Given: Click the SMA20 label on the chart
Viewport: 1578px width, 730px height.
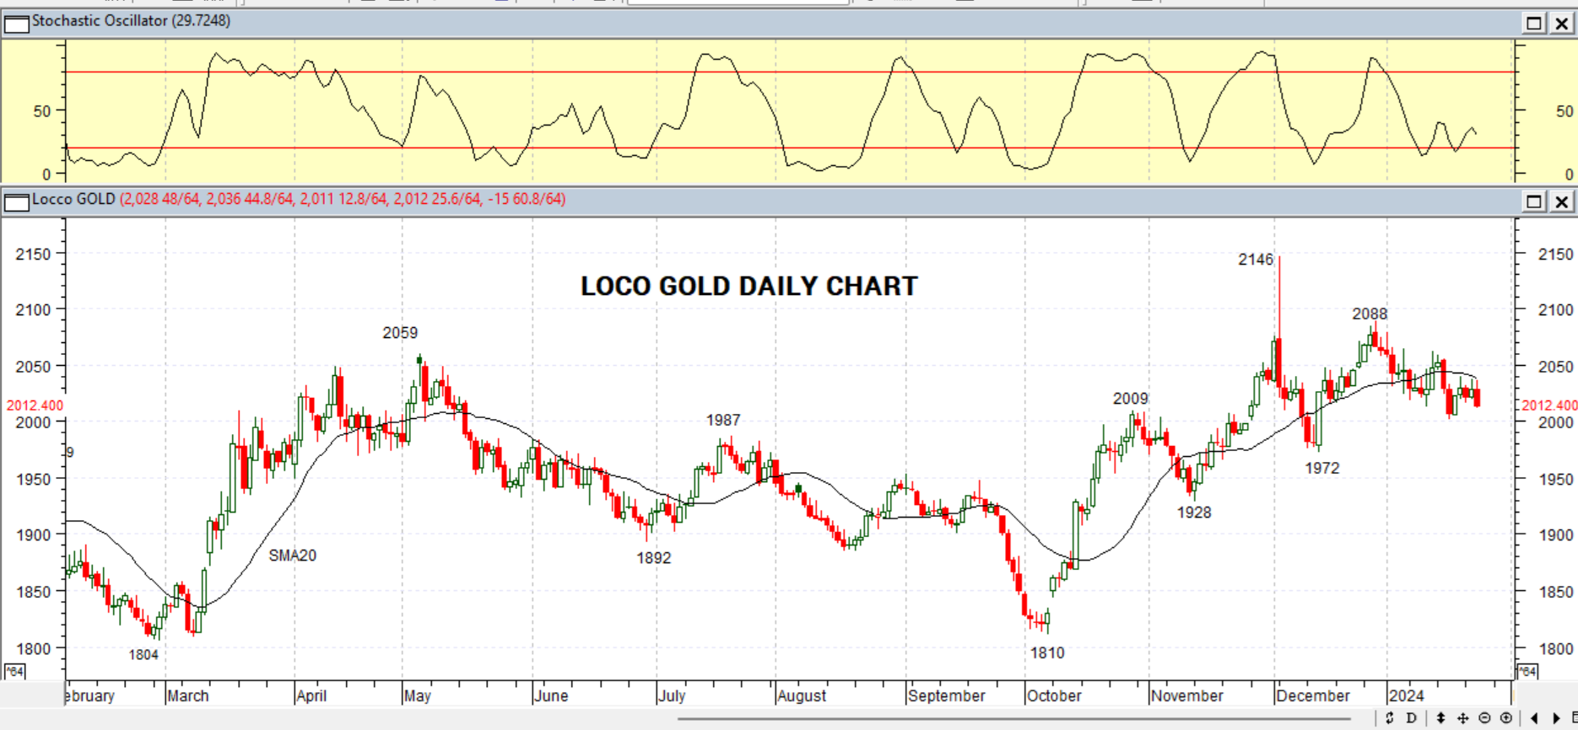Looking at the screenshot, I should point(293,556).
